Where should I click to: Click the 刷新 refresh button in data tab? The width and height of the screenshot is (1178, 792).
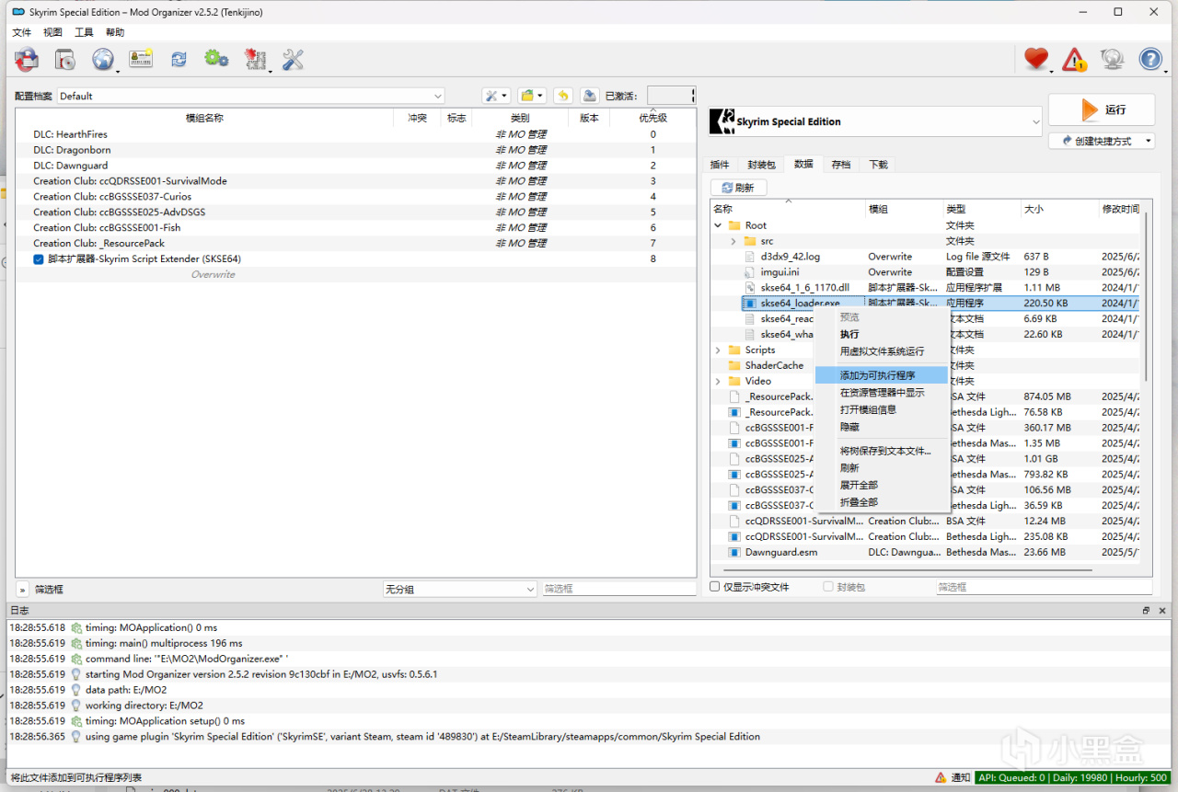pyautogui.click(x=739, y=188)
